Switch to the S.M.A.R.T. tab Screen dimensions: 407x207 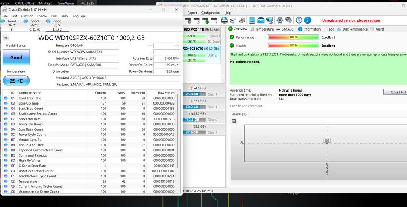(286, 29)
